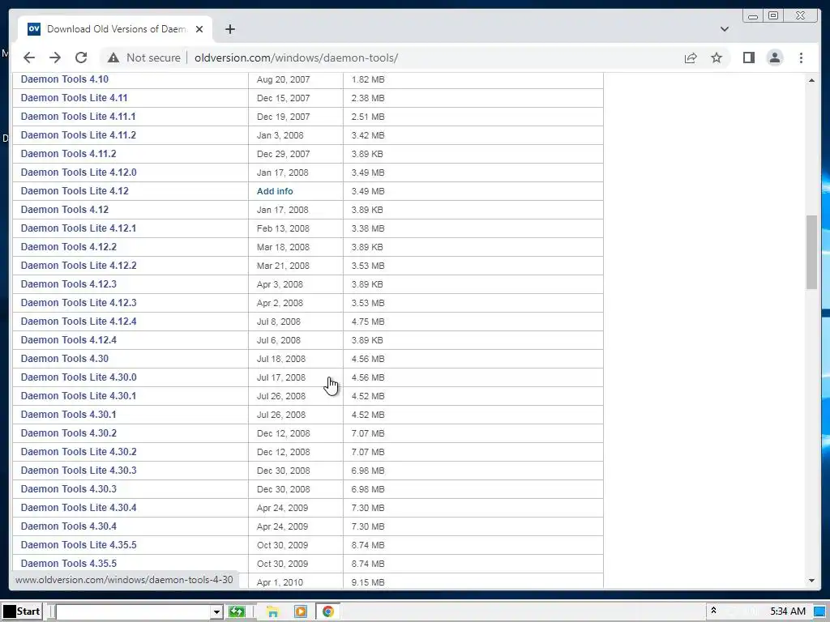Open Daemon Tools Lite 4.12.0 link

[79, 173]
